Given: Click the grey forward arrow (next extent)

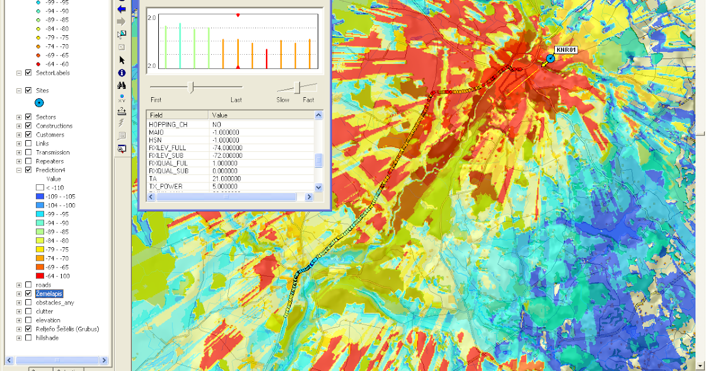Looking at the screenshot, I should [x=122, y=21].
